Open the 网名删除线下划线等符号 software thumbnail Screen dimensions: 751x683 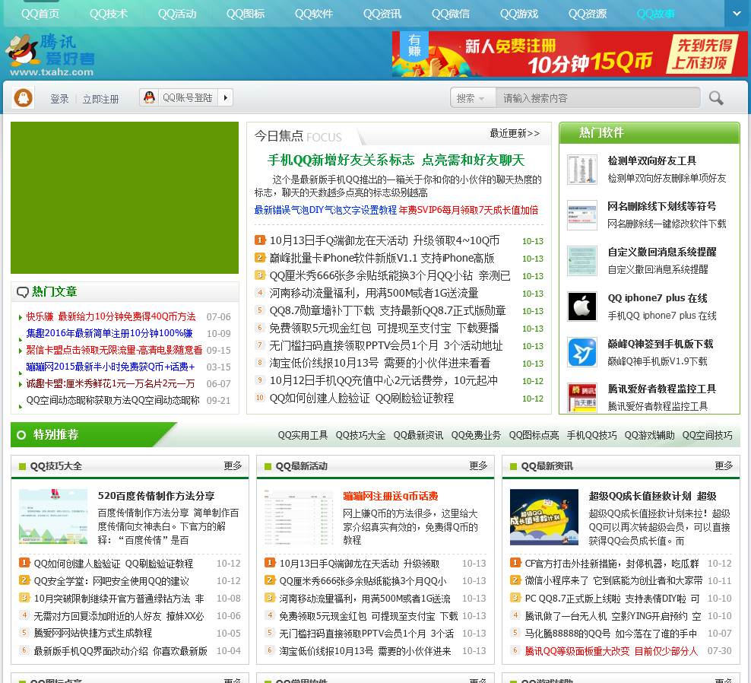[x=582, y=215]
